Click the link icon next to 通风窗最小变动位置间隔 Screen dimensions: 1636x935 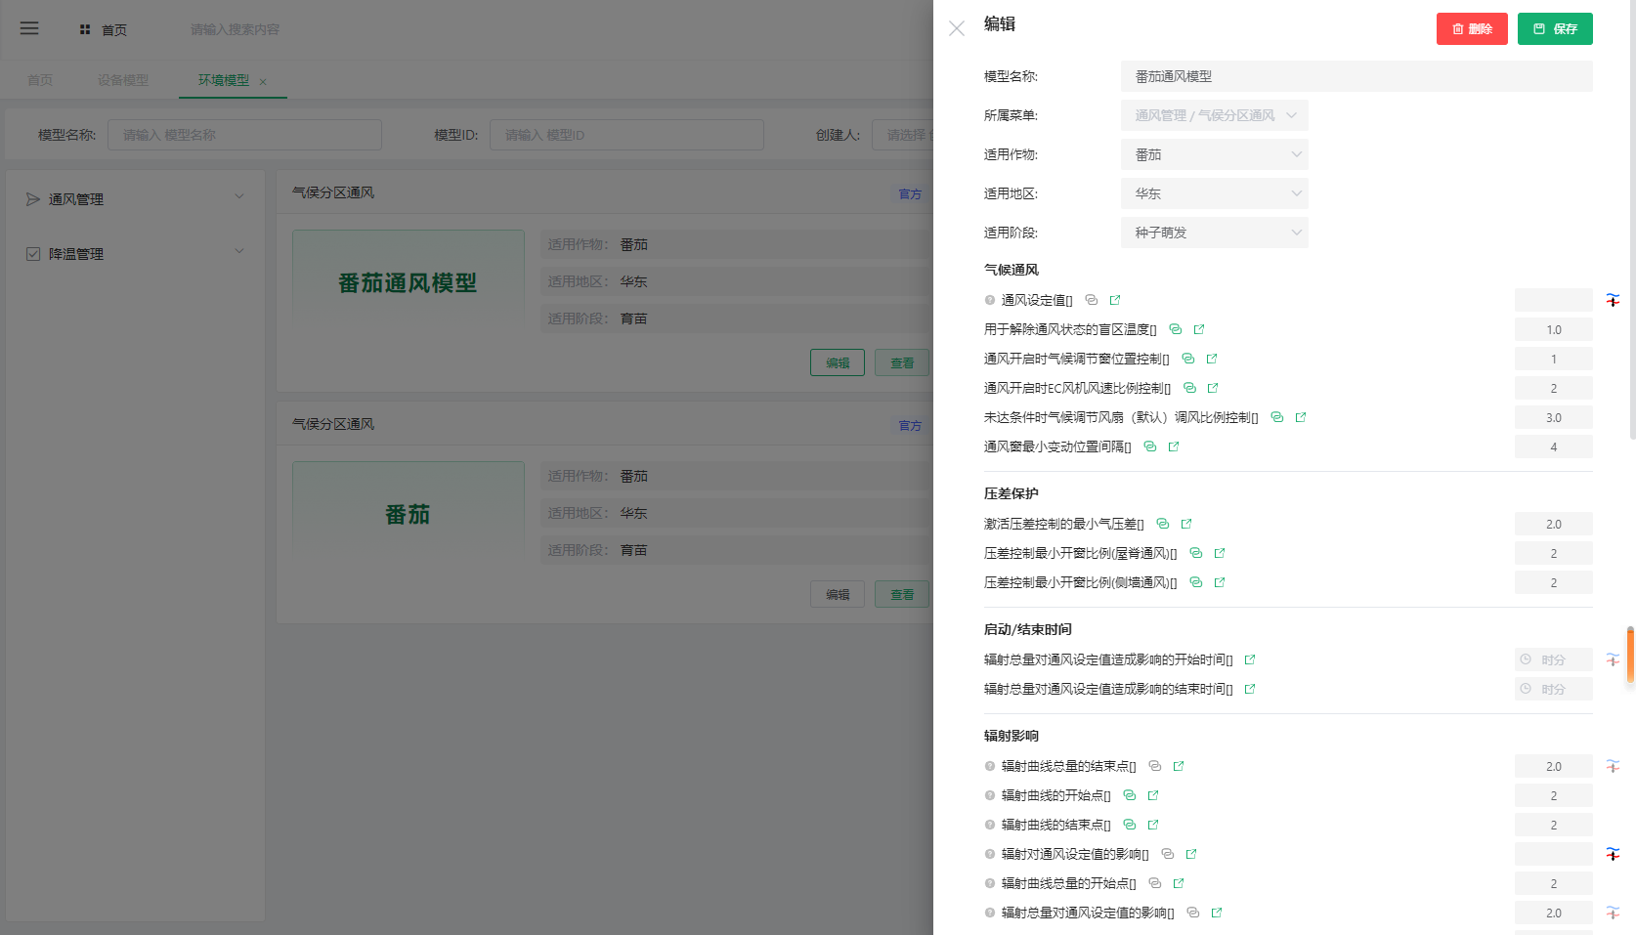click(x=1150, y=446)
